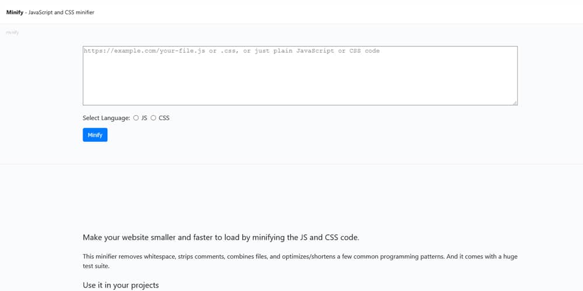Select the JS language radio button

(x=136, y=118)
